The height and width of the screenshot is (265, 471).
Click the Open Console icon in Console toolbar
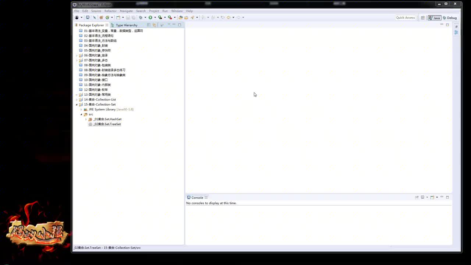[432, 197]
